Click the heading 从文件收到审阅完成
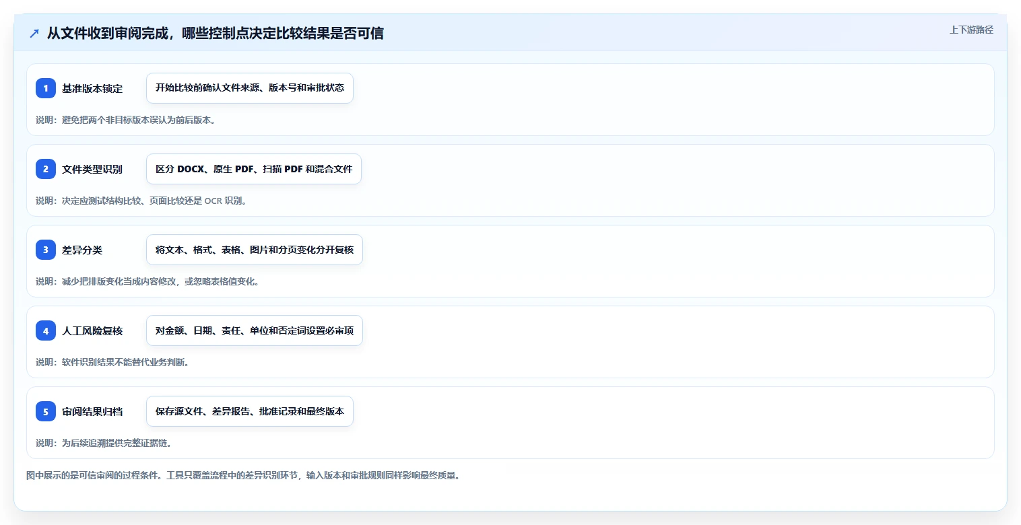 (216, 34)
